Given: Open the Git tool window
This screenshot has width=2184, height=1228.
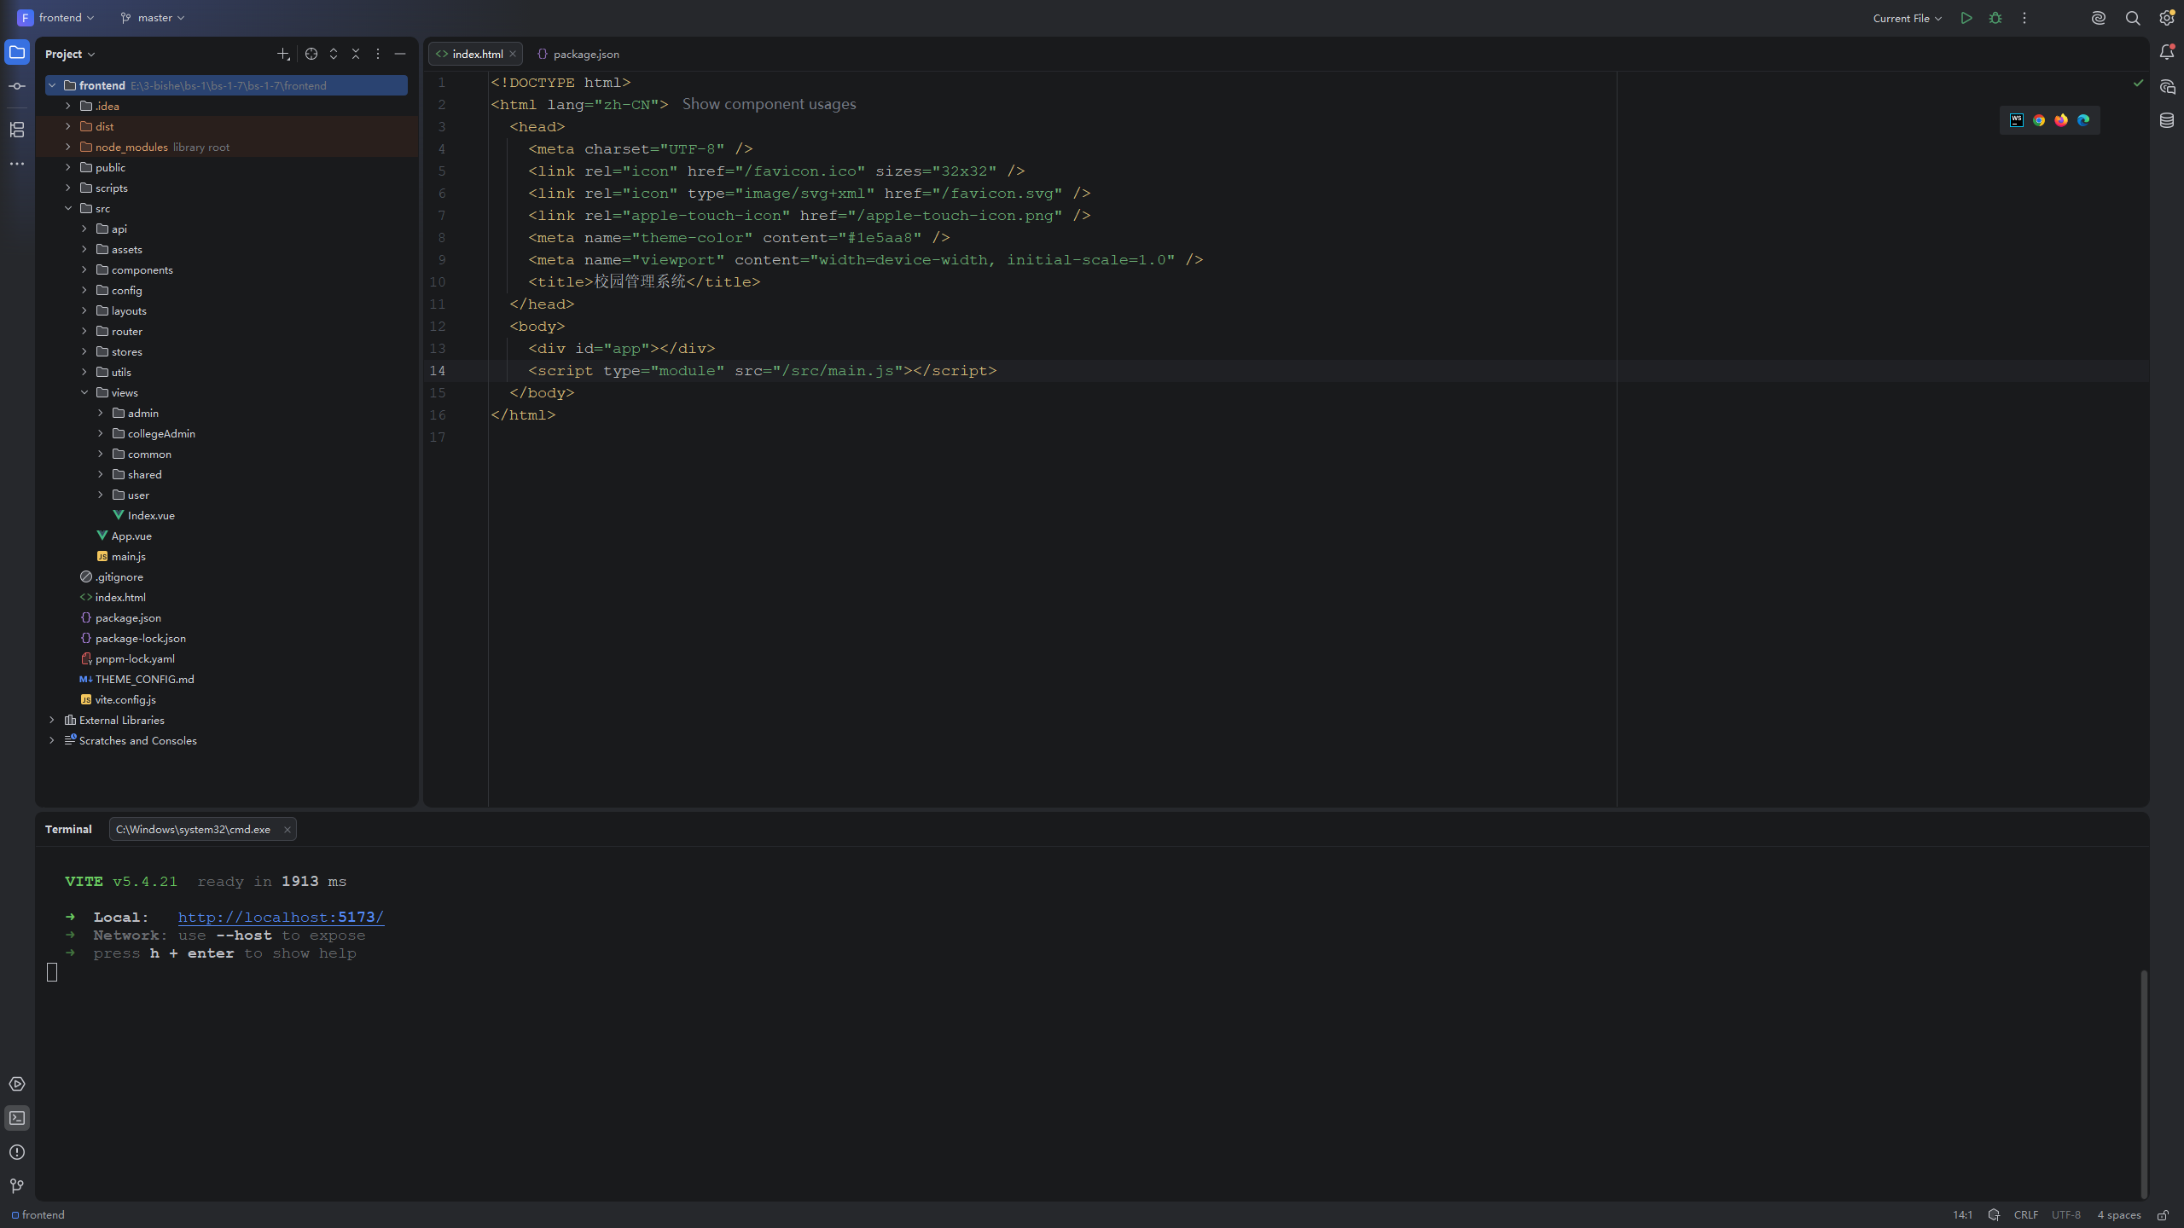Looking at the screenshot, I should [x=17, y=1186].
